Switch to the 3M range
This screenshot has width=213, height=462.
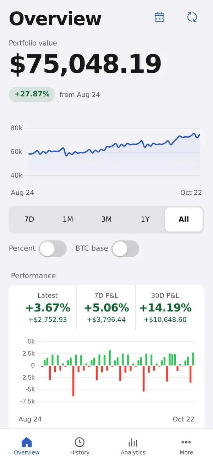(106, 220)
